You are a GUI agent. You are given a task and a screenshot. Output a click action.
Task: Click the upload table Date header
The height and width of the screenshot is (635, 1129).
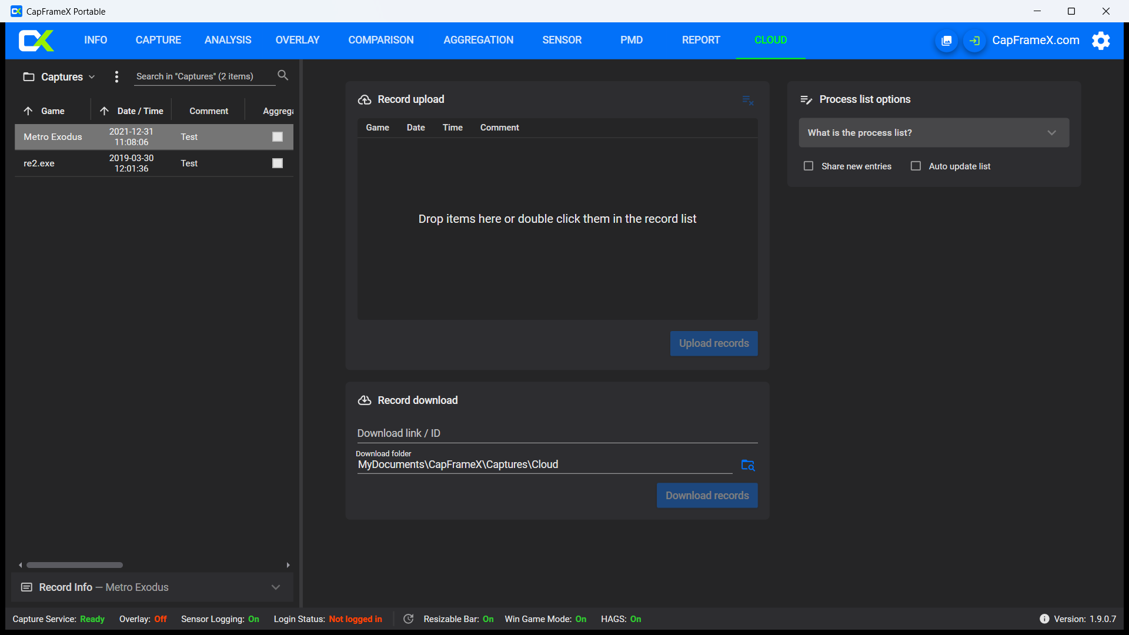click(416, 128)
